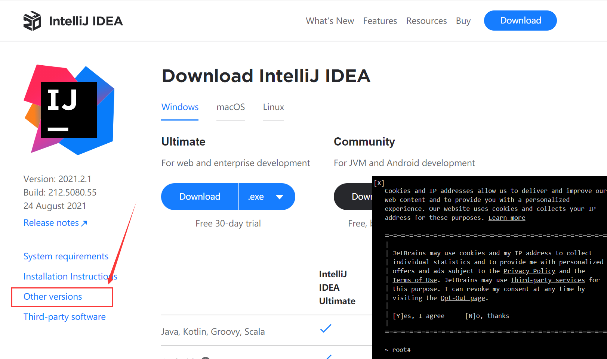Follow the Learn more link in cookie notice
Screen dimensions: 607x359
coord(506,218)
